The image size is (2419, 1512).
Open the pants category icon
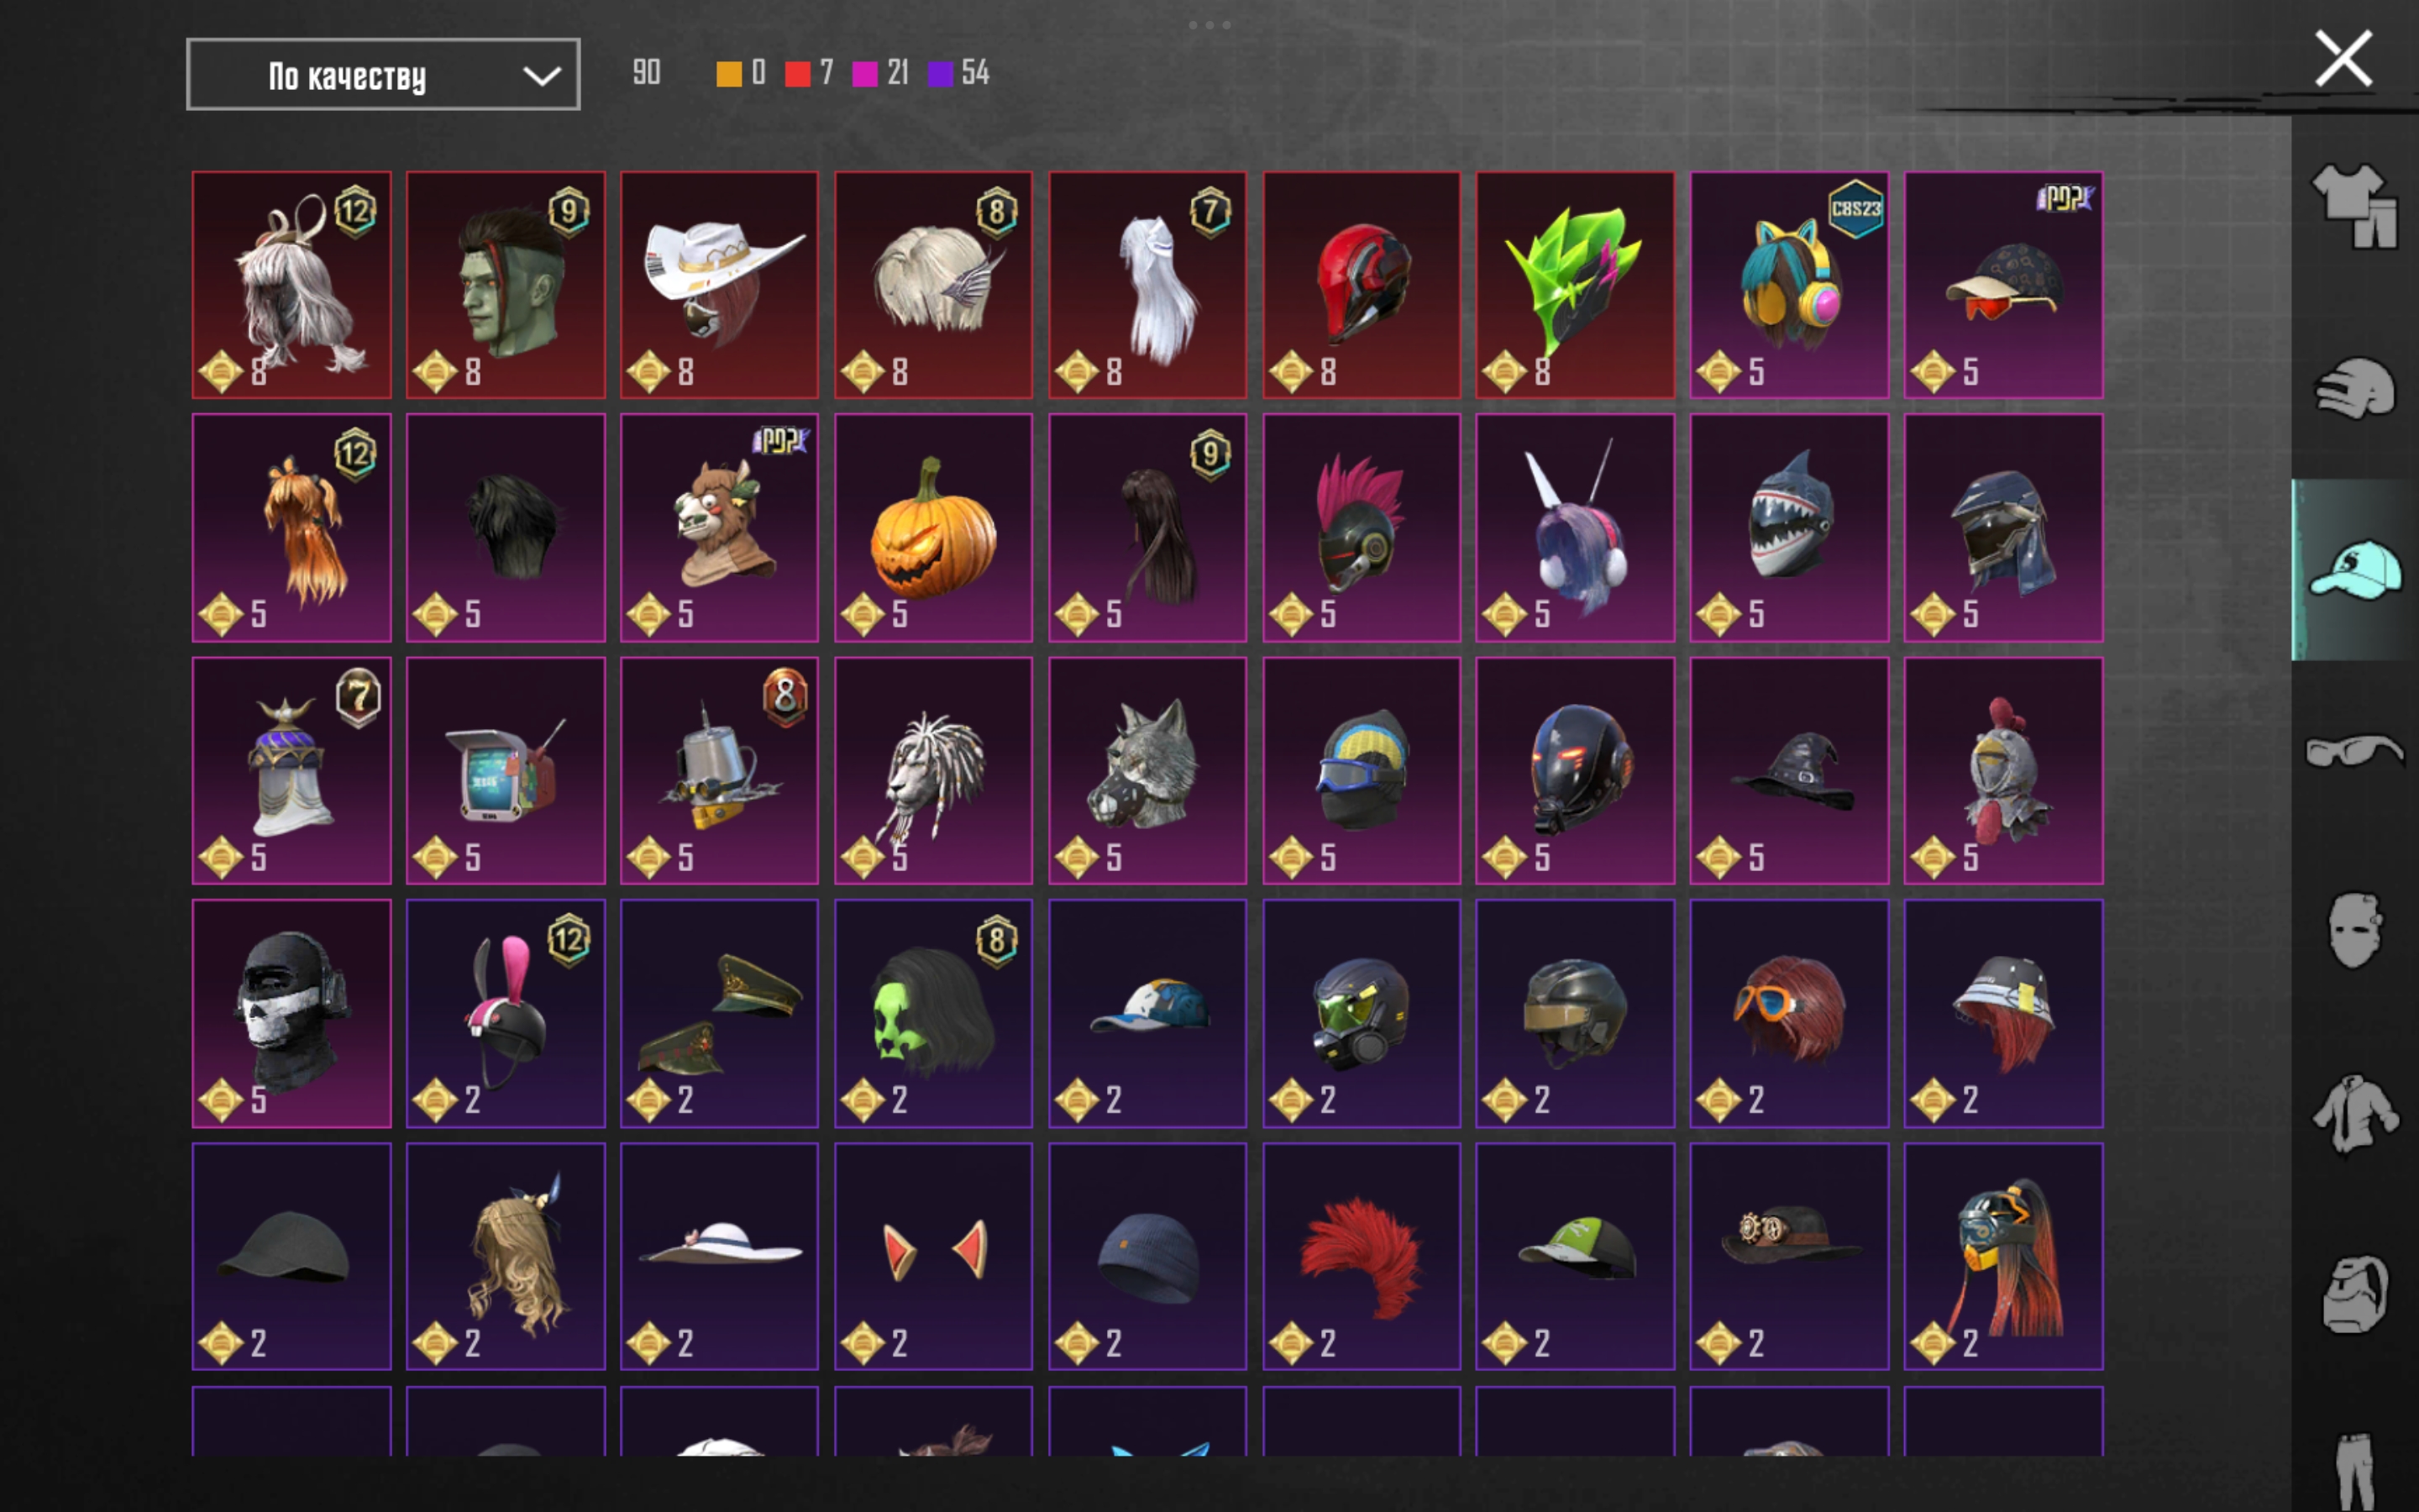(x=2355, y=1470)
